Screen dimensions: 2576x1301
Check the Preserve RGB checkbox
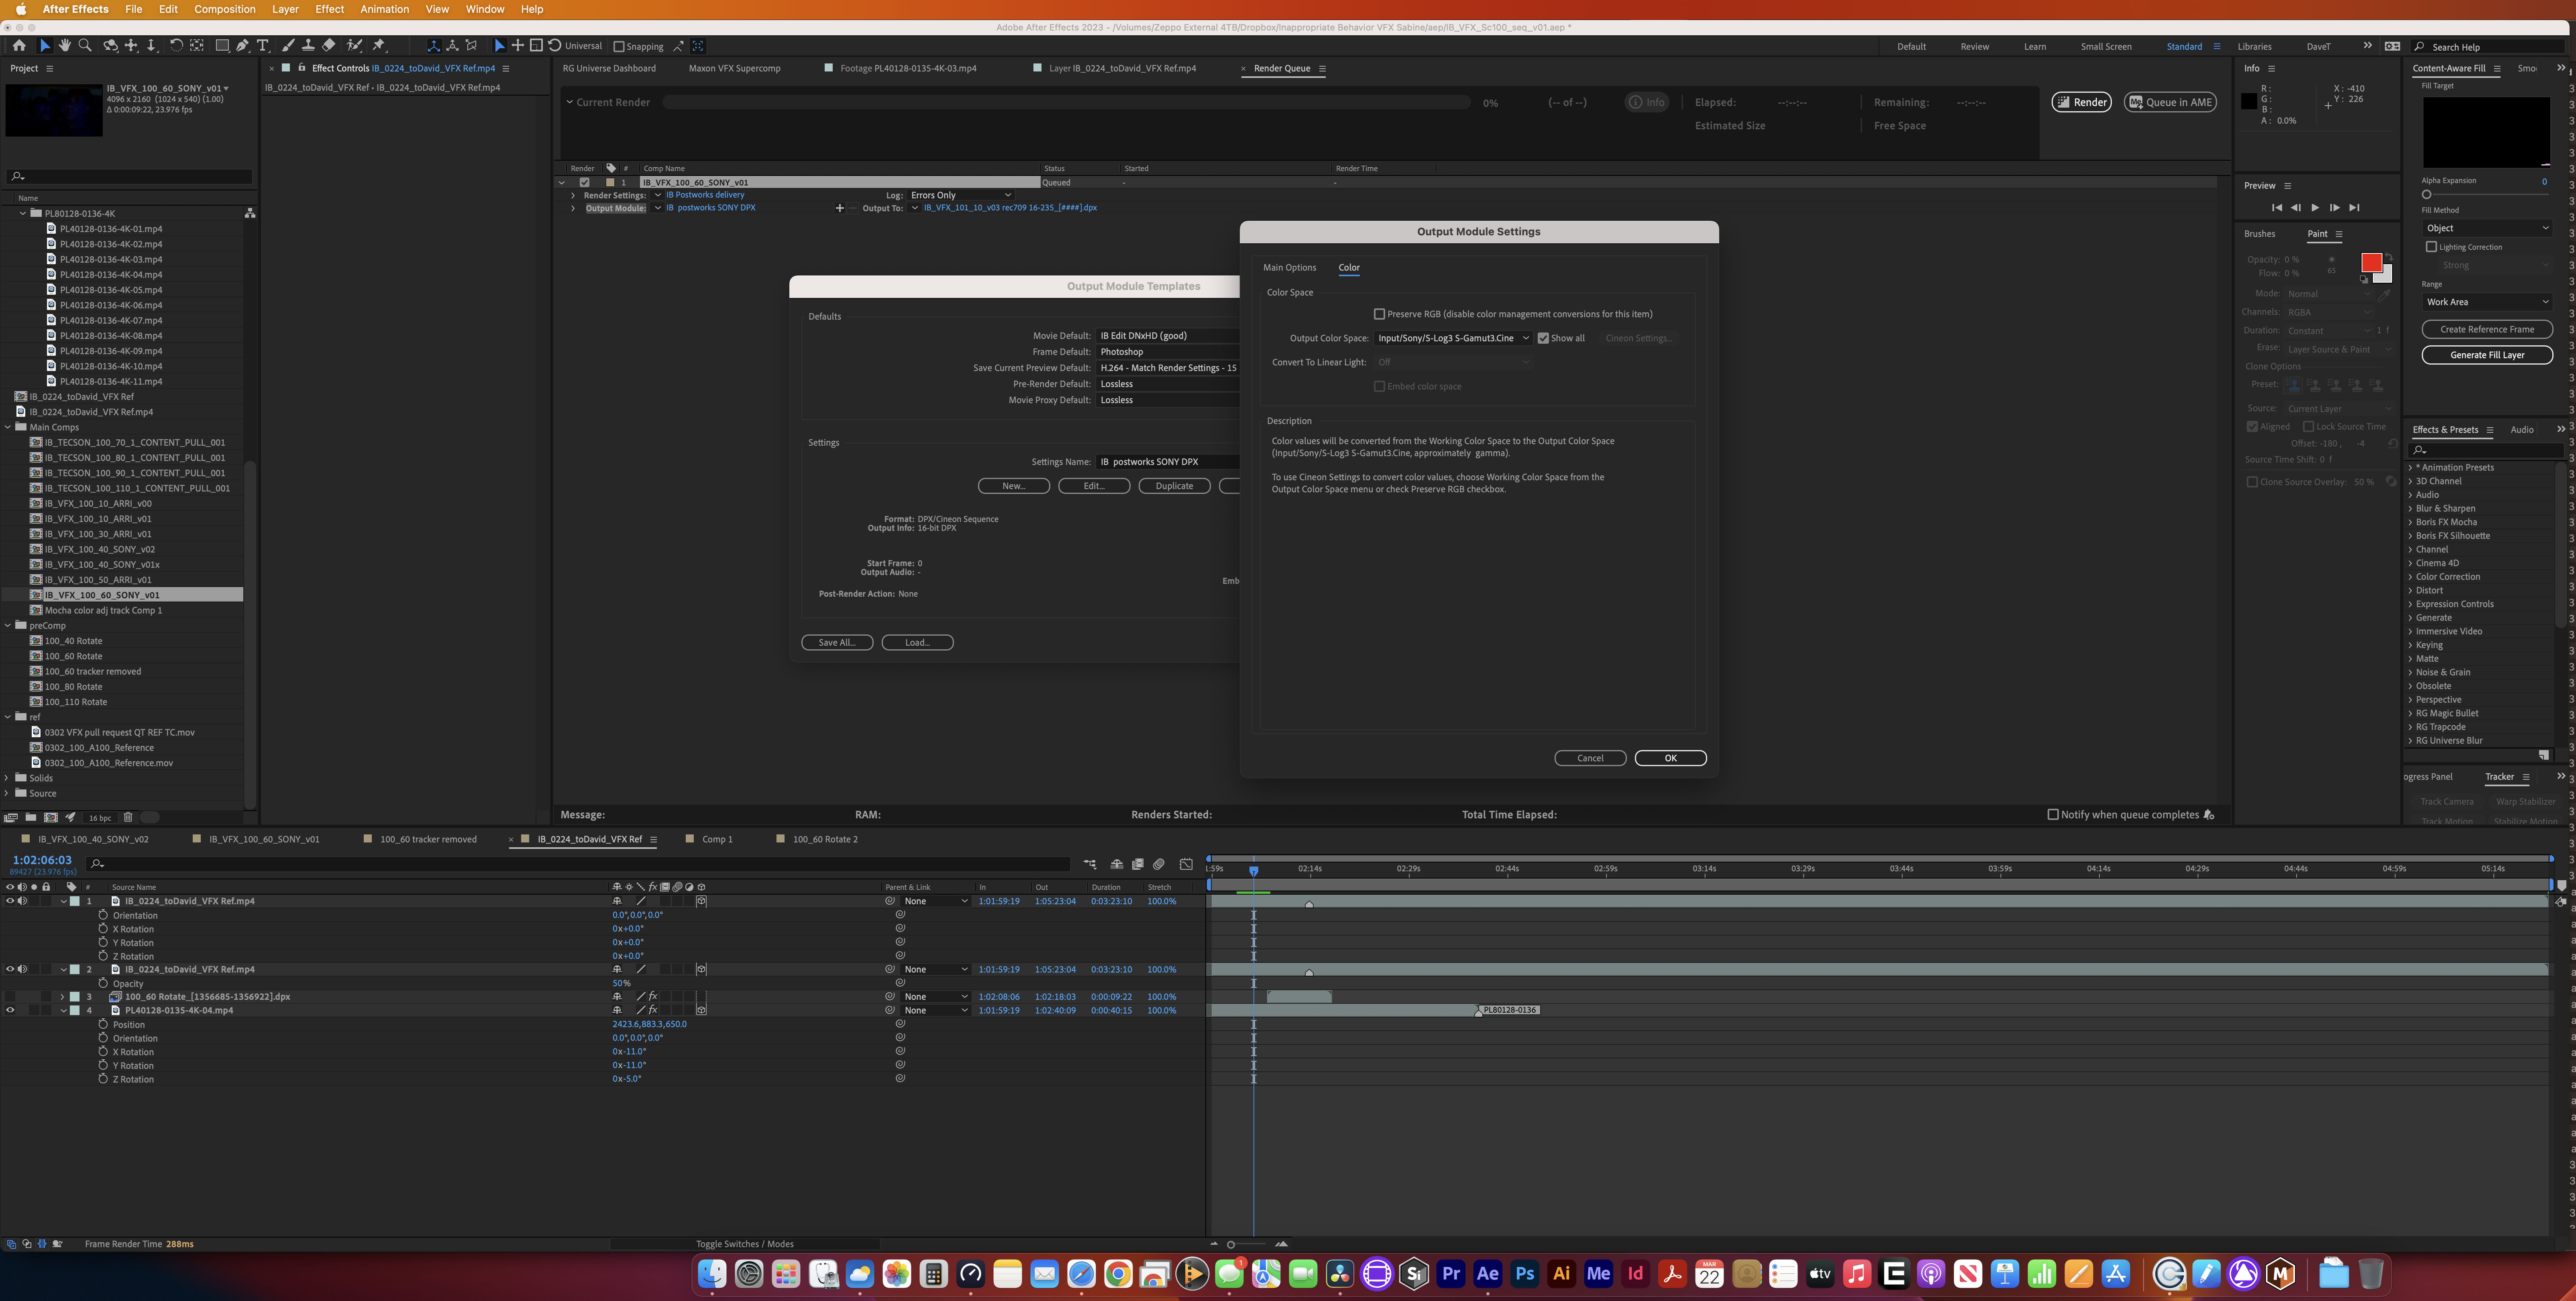pos(1380,314)
